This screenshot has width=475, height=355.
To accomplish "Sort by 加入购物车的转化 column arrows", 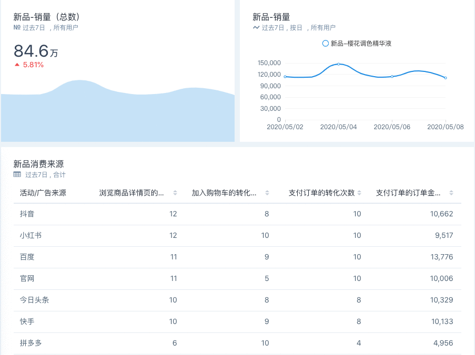I will (267, 193).
